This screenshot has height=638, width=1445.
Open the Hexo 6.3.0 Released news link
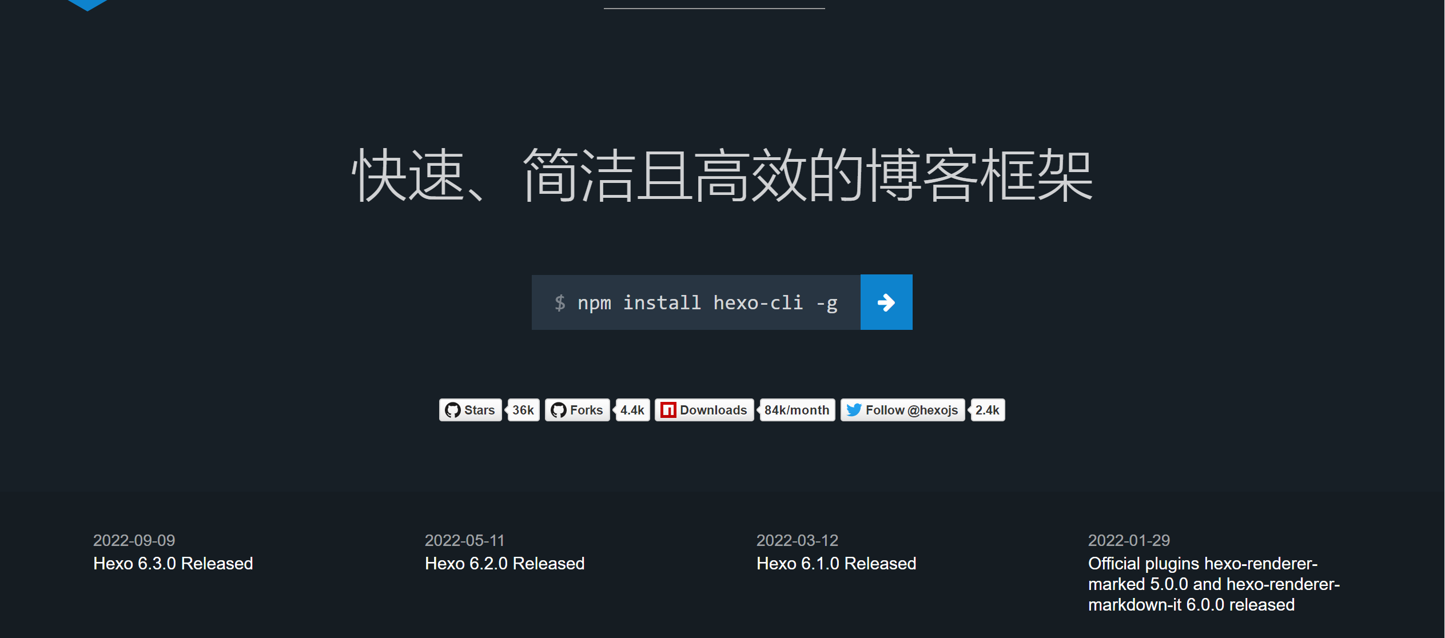(x=173, y=564)
